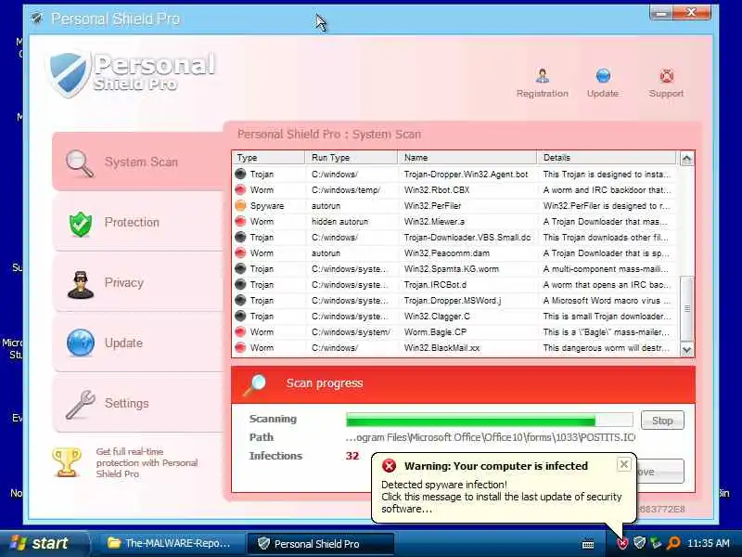Click the Infections count 32

coord(352,456)
